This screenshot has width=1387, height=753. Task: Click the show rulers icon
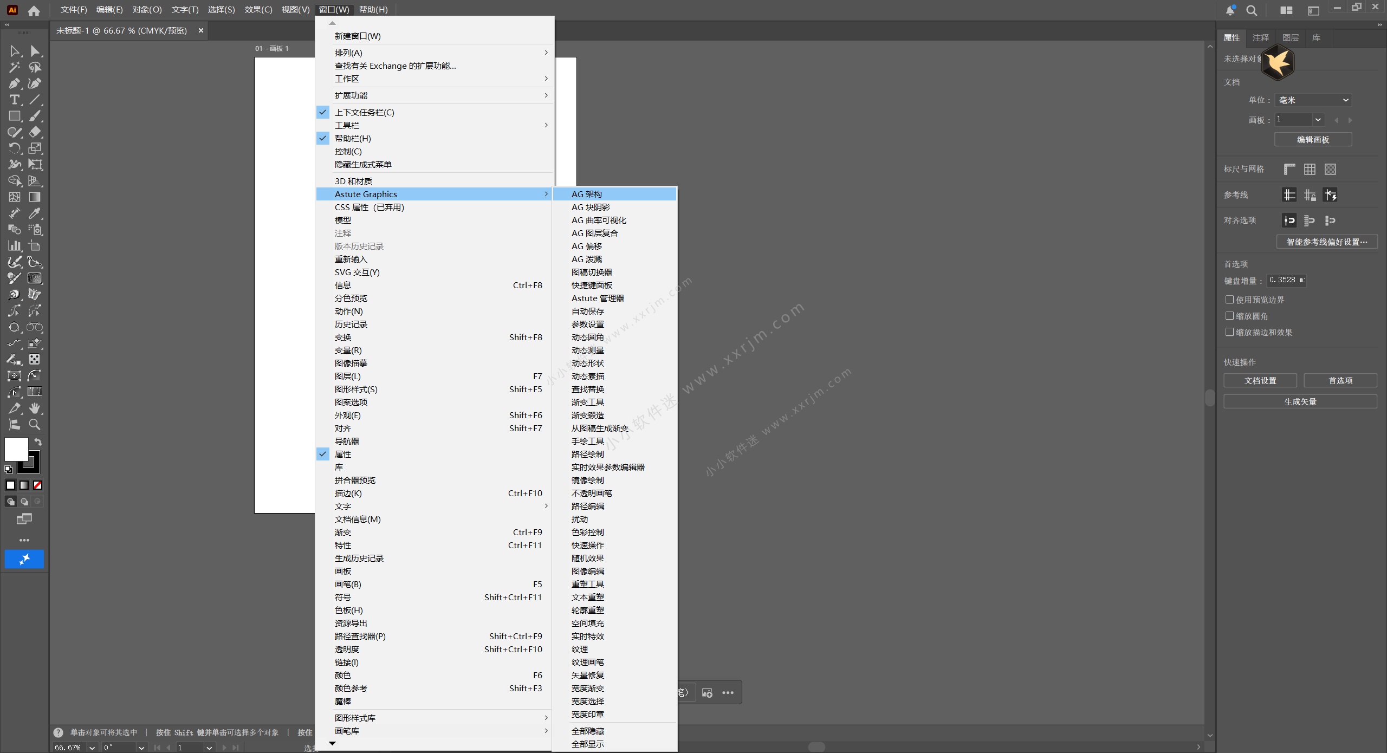[1289, 169]
